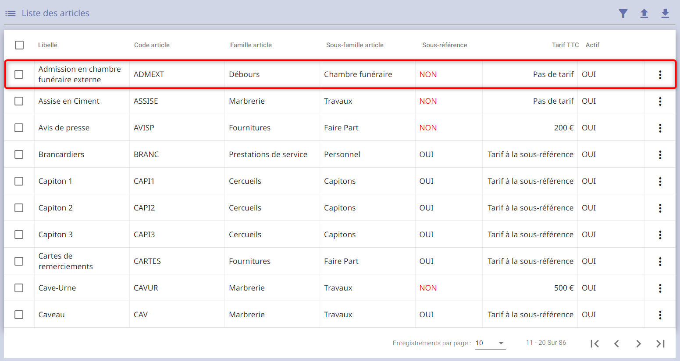Click the Liste des articles title

point(56,14)
